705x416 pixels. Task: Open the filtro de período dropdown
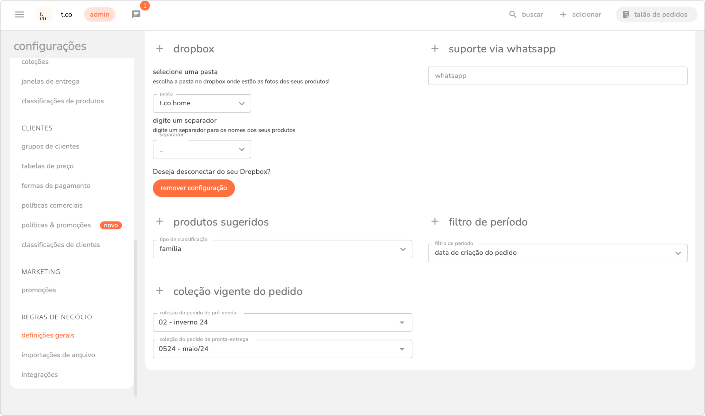[x=557, y=253]
